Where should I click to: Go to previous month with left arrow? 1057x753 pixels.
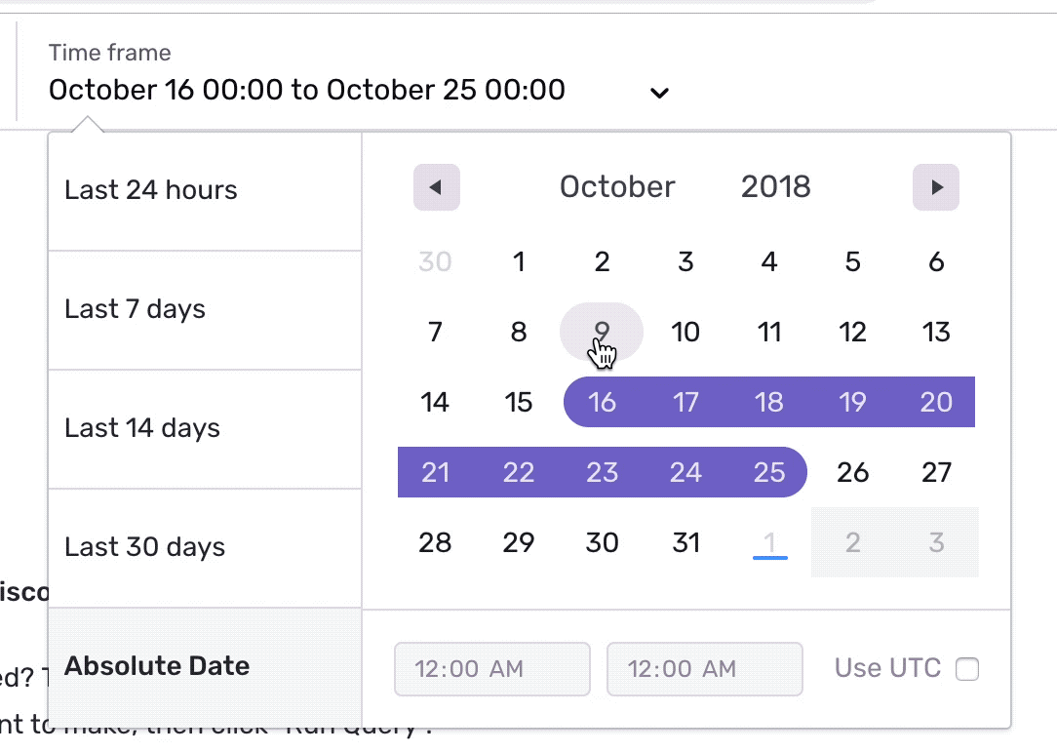436,187
